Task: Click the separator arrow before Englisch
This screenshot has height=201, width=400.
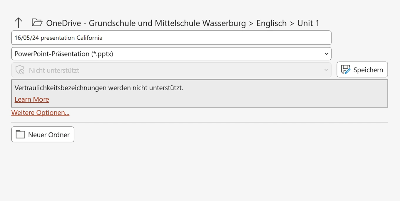Action: [251, 23]
